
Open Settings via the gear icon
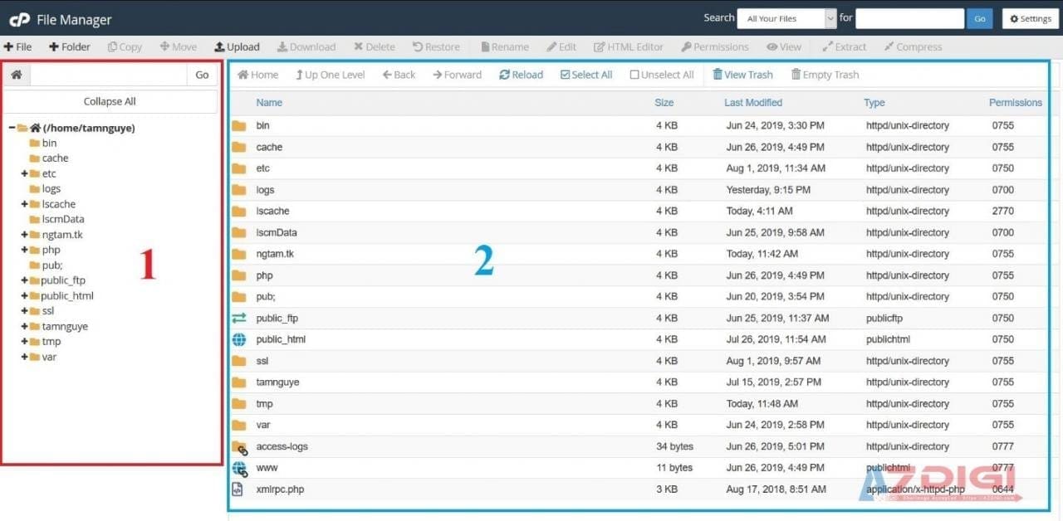(x=1030, y=18)
